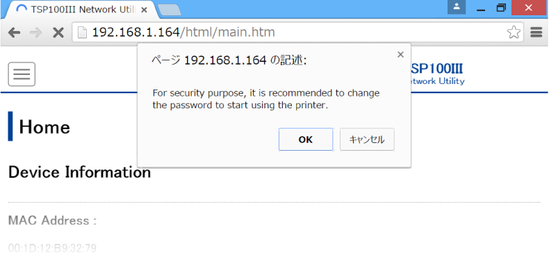Image resolution: width=549 pixels, height=268 pixels.
Task: Click the TSP100III Network Utility logo
Action: tap(438, 74)
